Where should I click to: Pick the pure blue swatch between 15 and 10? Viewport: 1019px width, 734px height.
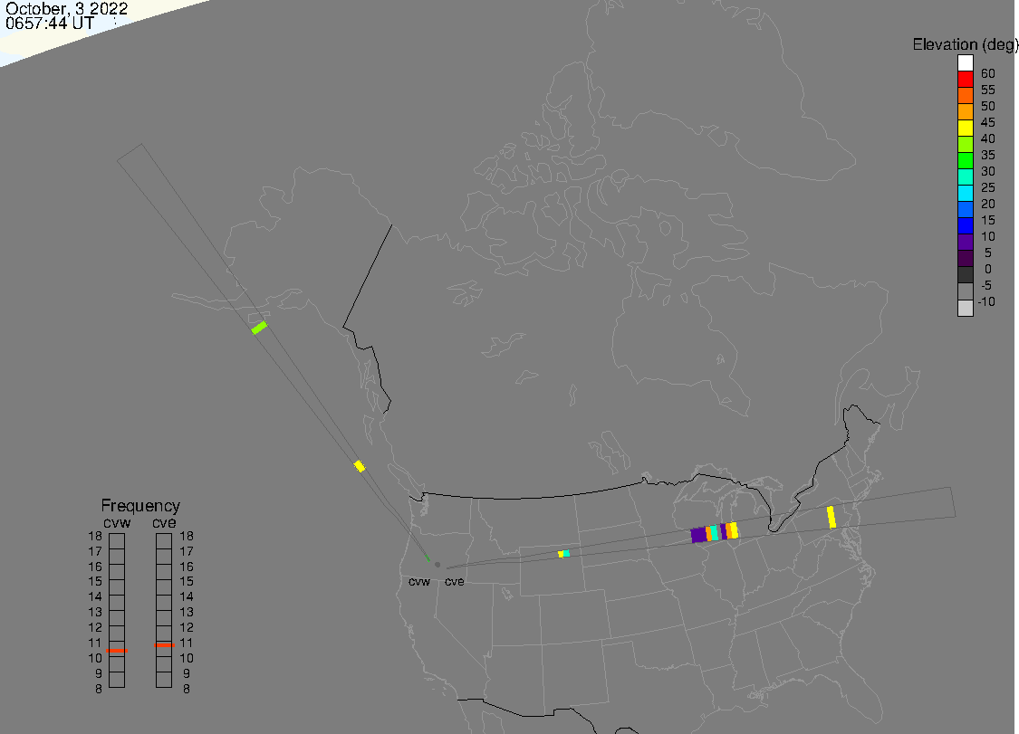tap(965, 225)
